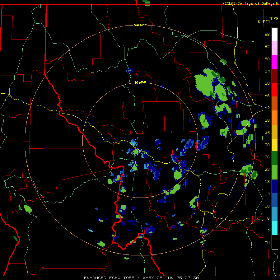The height and width of the screenshot is (280, 280).
Task: Click the "38" legend value
Action: pos(267,120)
